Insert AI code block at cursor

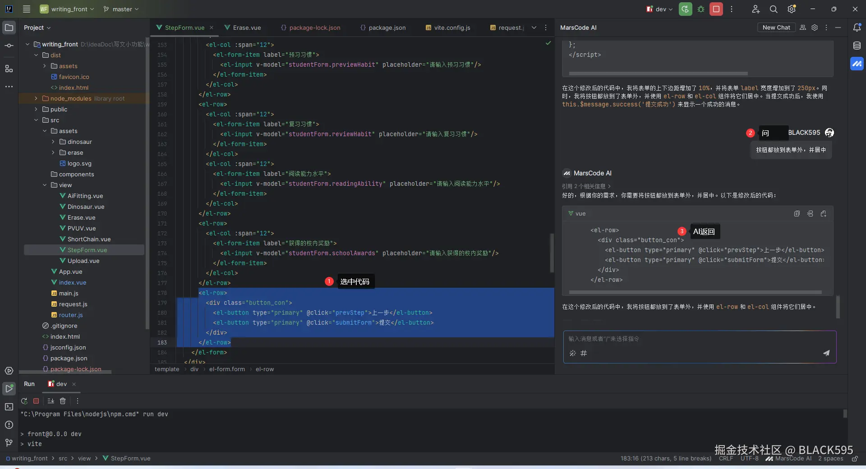tap(811, 214)
